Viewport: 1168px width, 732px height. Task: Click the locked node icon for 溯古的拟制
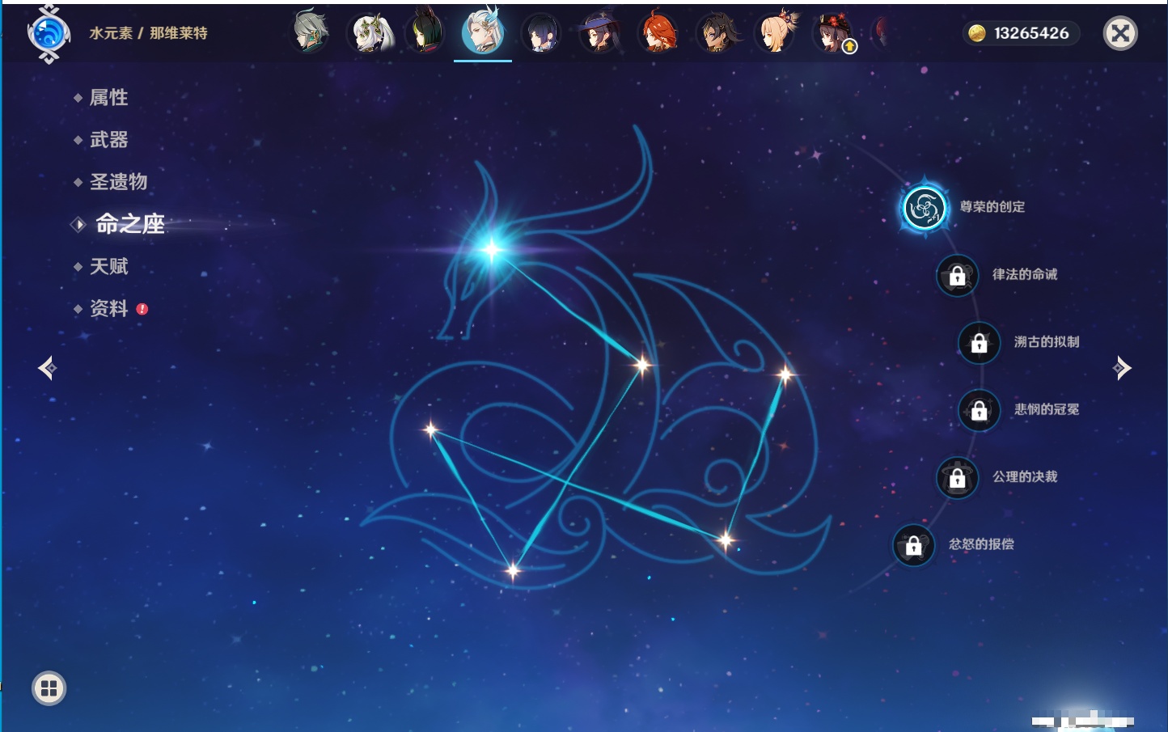click(979, 343)
